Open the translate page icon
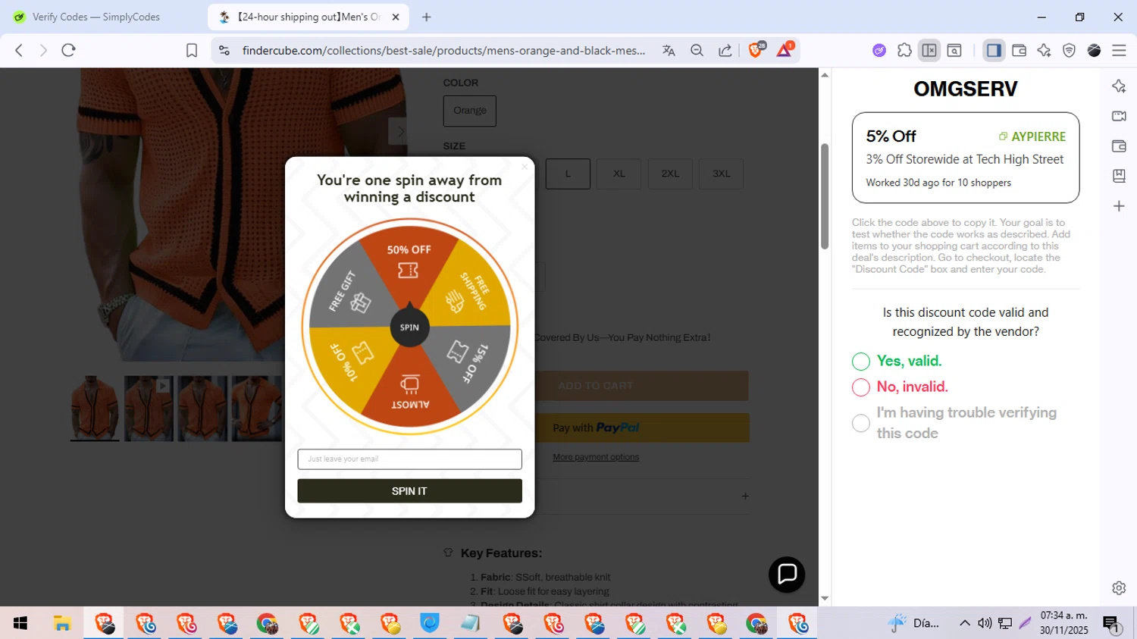The image size is (1137, 639). point(669,50)
